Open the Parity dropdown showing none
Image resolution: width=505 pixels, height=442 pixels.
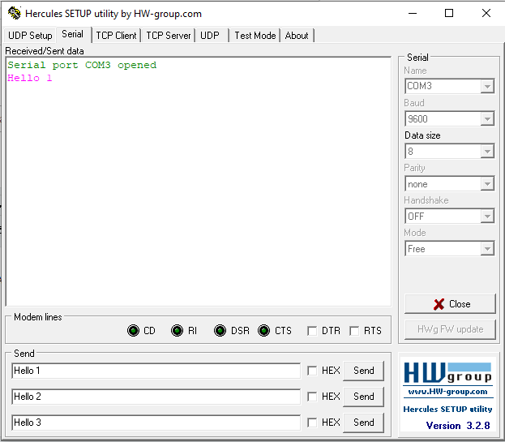(x=450, y=184)
